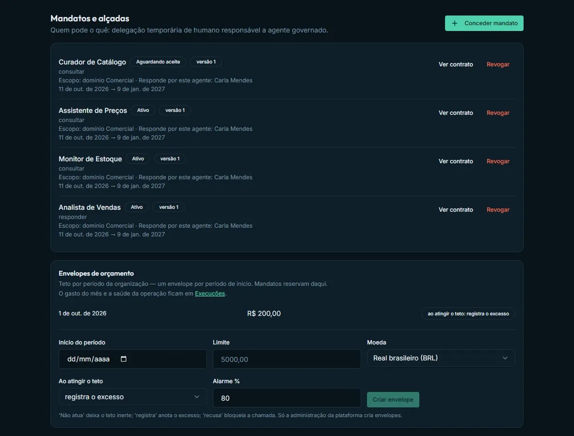Click the Ativo badge for Analista de Vendas

[137, 207]
